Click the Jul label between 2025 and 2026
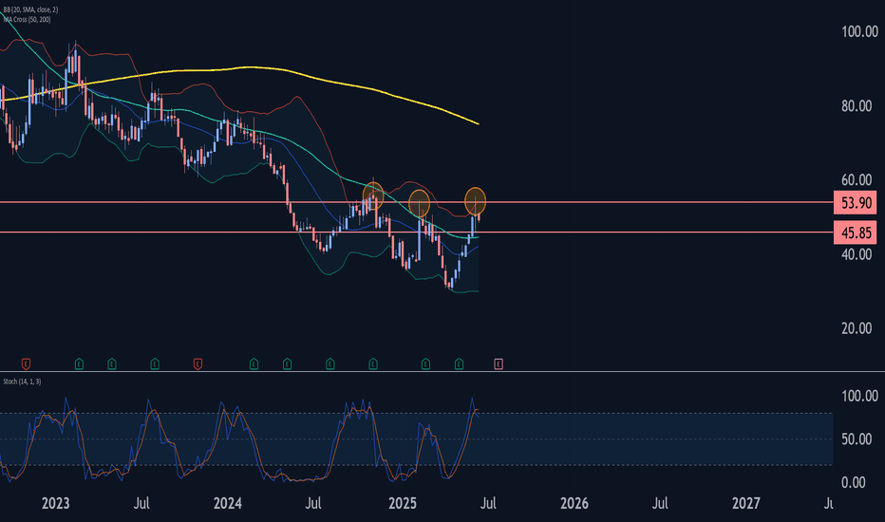 pyautogui.click(x=488, y=503)
